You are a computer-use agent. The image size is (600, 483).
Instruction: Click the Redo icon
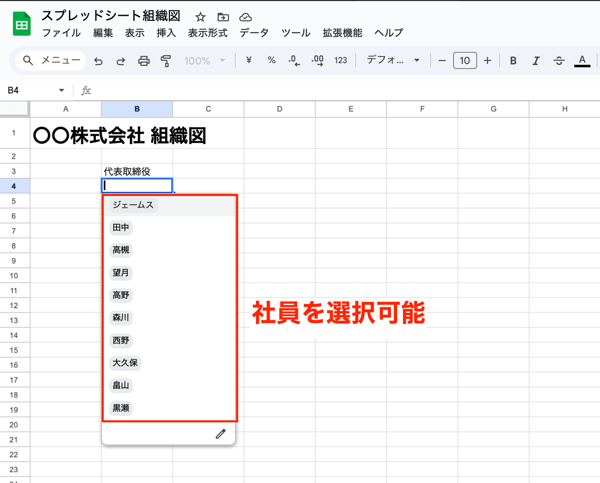click(x=121, y=61)
